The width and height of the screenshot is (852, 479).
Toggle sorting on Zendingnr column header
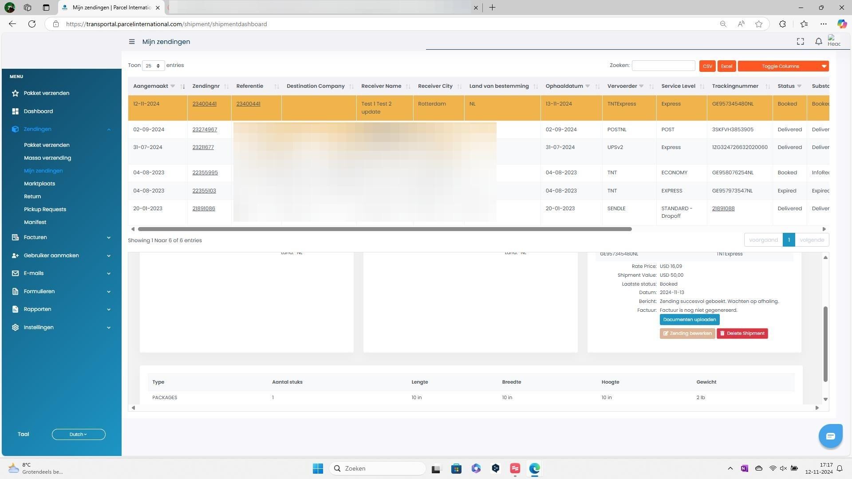click(x=226, y=86)
